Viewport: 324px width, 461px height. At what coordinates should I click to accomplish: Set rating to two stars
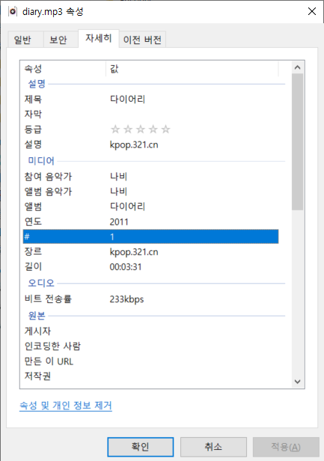(x=128, y=129)
